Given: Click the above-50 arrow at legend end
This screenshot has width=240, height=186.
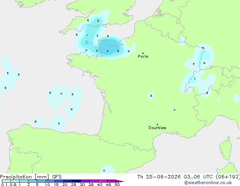Looking at the screenshot, I should click(120, 181).
